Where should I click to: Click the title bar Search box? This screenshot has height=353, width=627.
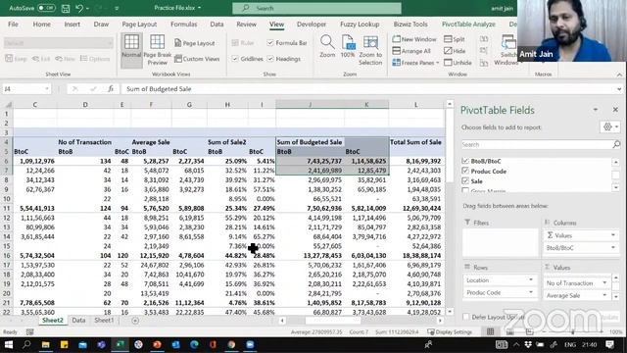316,8
